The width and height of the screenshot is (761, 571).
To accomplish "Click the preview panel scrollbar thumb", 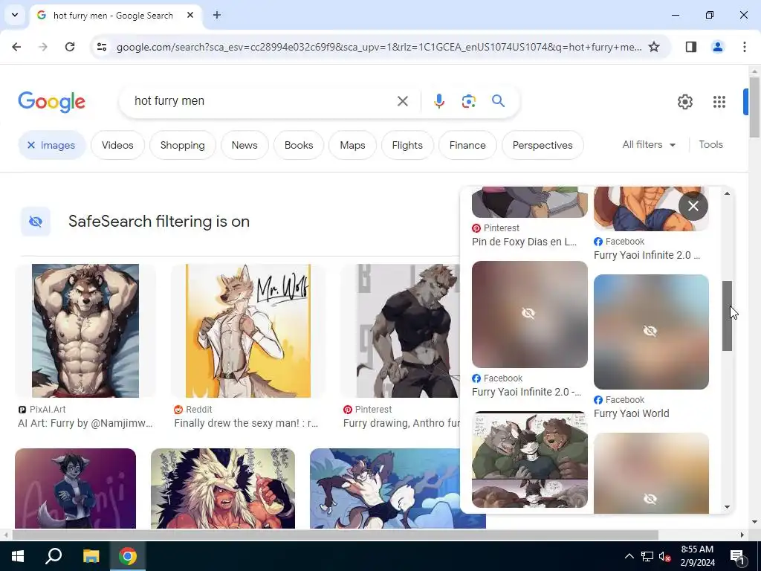I will pyautogui.click(x=727, y=315).
